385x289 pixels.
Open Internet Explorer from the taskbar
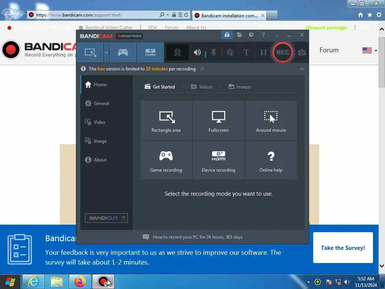pyautogui.click(x=33, y=281)
